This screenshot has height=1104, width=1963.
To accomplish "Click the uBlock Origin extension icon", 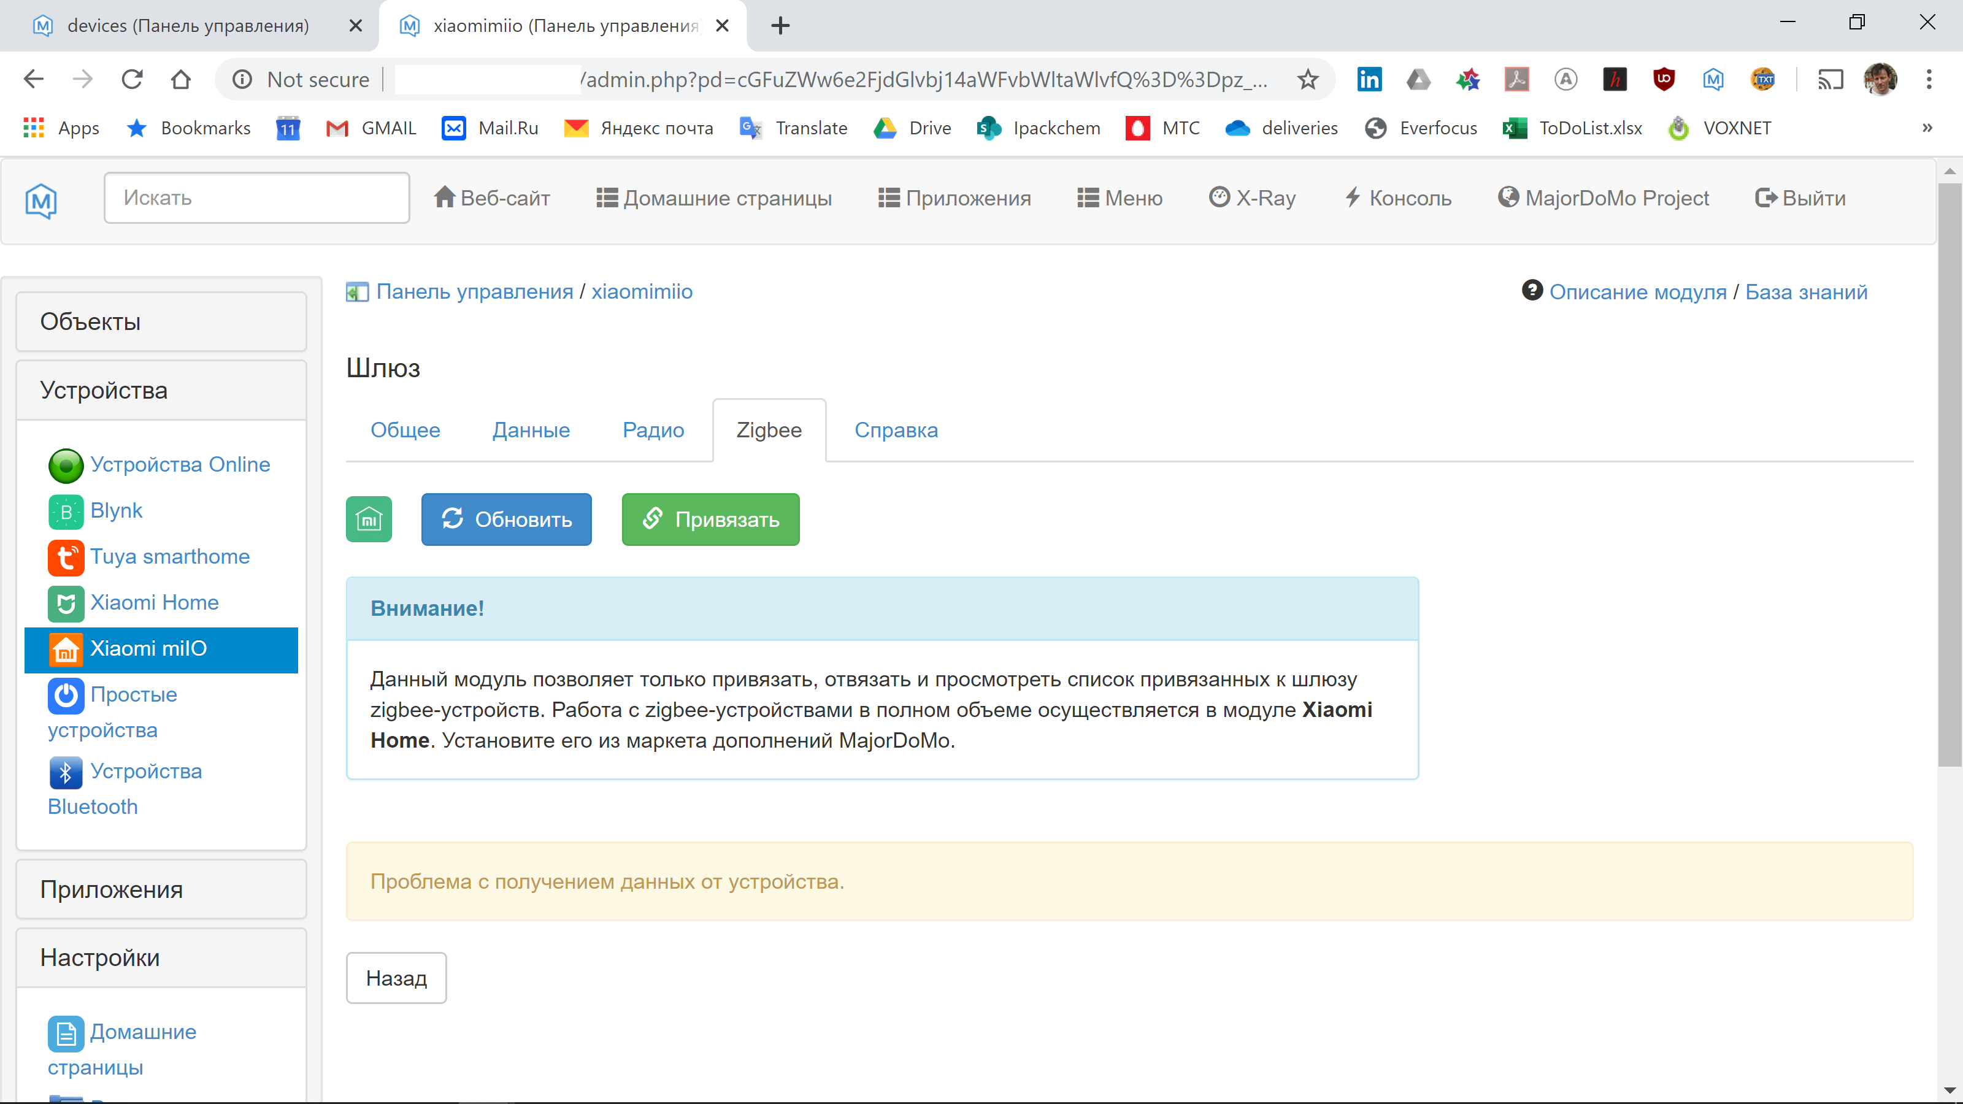I will [1664, 79].
